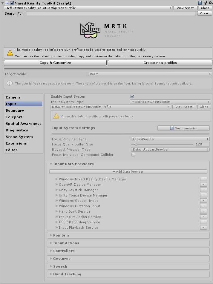Open the component help reference icon
Image resolution: width=213 pixels, height=284 pixels.
[x=200, y=3]
